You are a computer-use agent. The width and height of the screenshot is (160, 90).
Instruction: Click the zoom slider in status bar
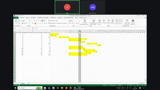pyautogui.click(x=138, y=85)
